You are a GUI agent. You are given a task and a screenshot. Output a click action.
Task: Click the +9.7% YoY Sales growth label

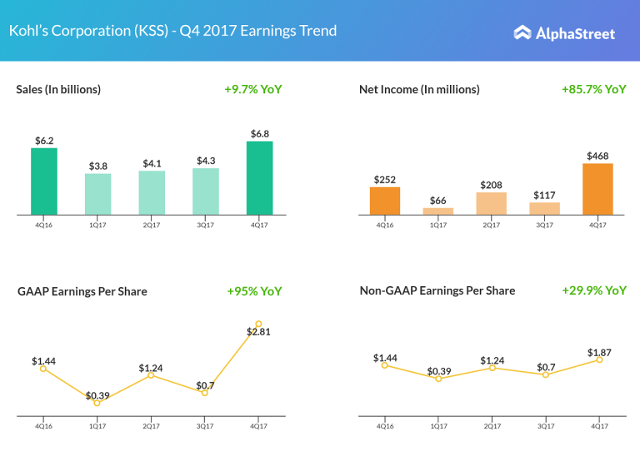(x=253, y=89)
